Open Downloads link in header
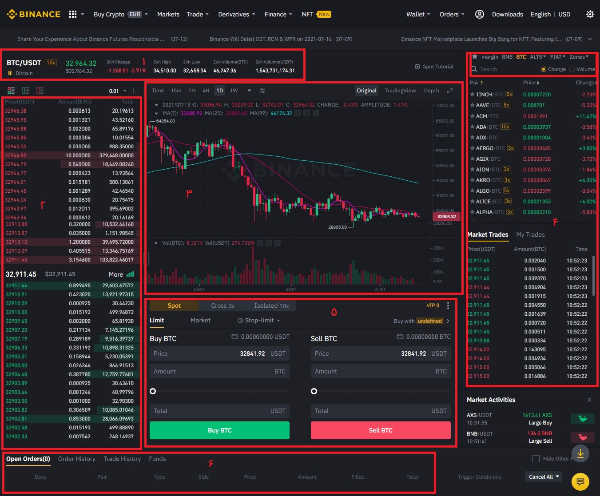The image size is (600, 496). click(x=507, y=14)
